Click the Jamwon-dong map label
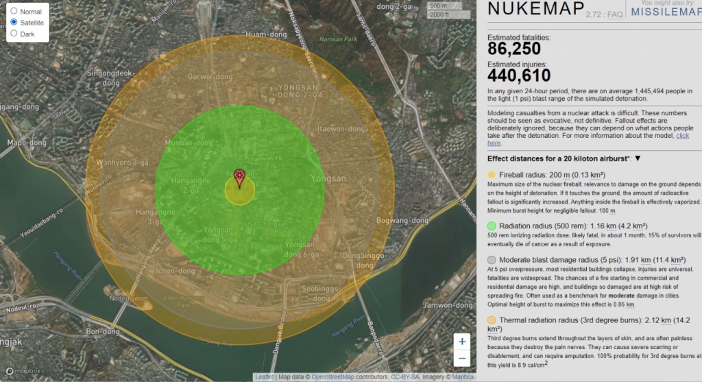Screen dimensions: 702x382 click(x=448, y=305)
